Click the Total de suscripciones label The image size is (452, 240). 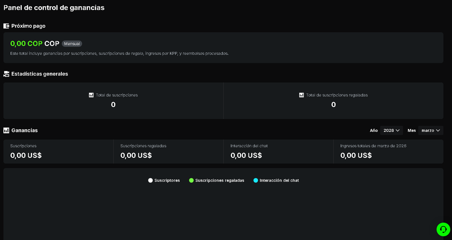[x=117, y=95]
